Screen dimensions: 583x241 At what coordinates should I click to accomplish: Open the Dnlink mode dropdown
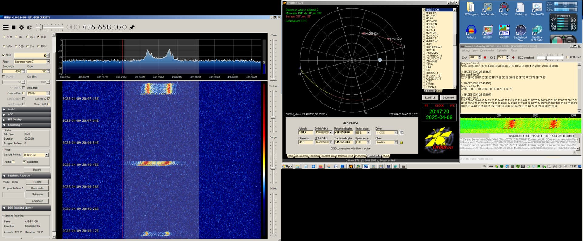point(368,133)
